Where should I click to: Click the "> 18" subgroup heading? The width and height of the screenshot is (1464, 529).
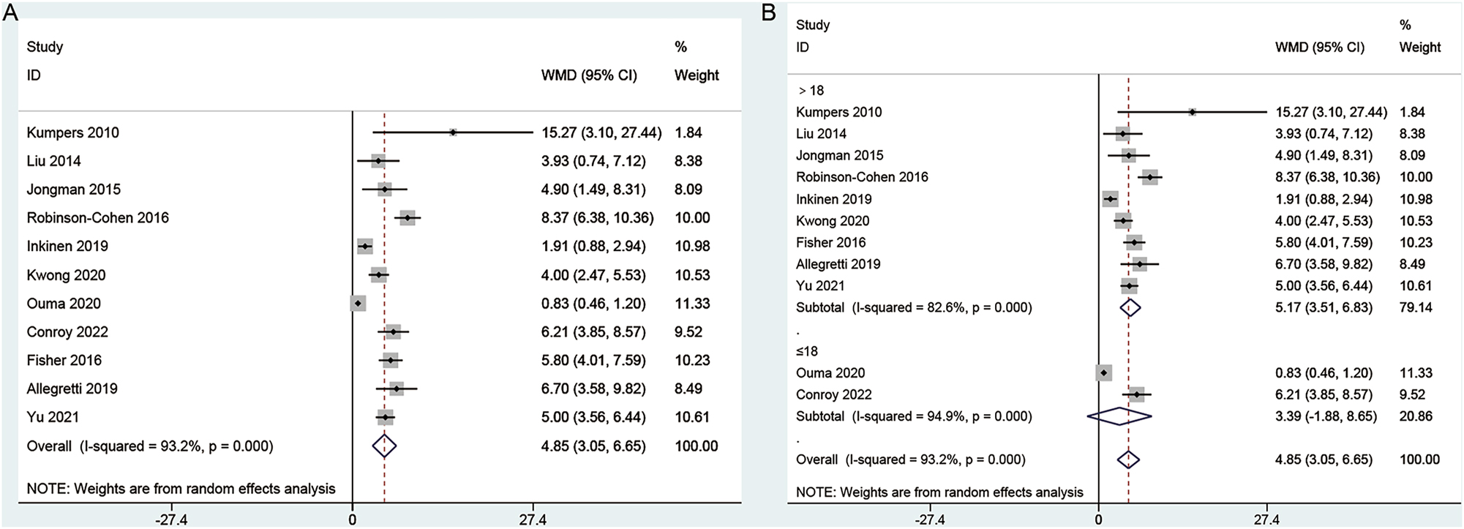pos(811,91)
